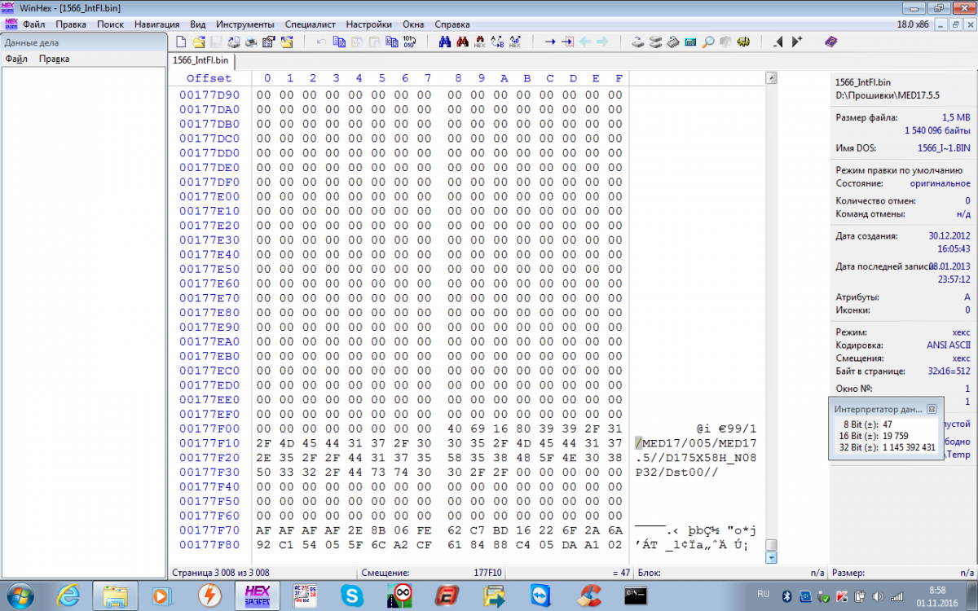Click the black left-arrow previous icon

pos(778,42)
